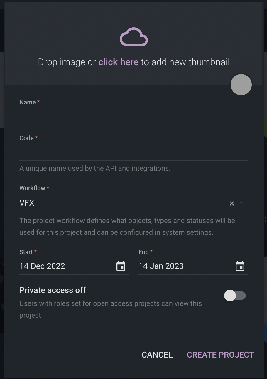Click the thumbnail drop image area
The height and width of the screenshot is (379, 267).
pos(134,44)
